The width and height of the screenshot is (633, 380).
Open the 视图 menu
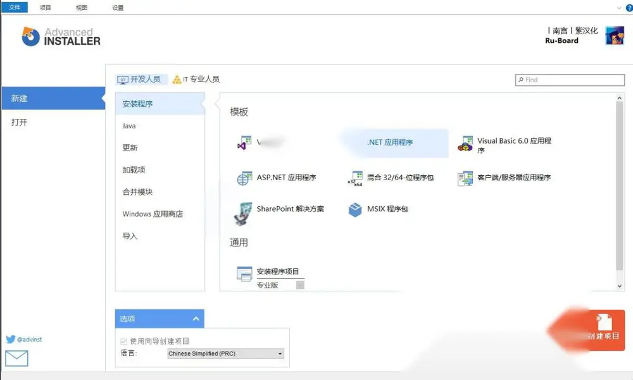coord(82,8)
